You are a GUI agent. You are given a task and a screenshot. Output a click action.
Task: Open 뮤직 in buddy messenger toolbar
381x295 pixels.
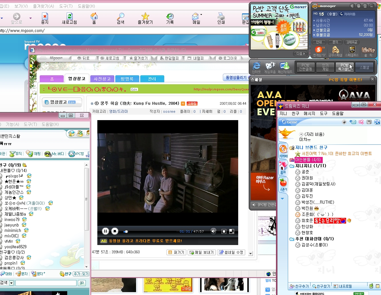16,153
